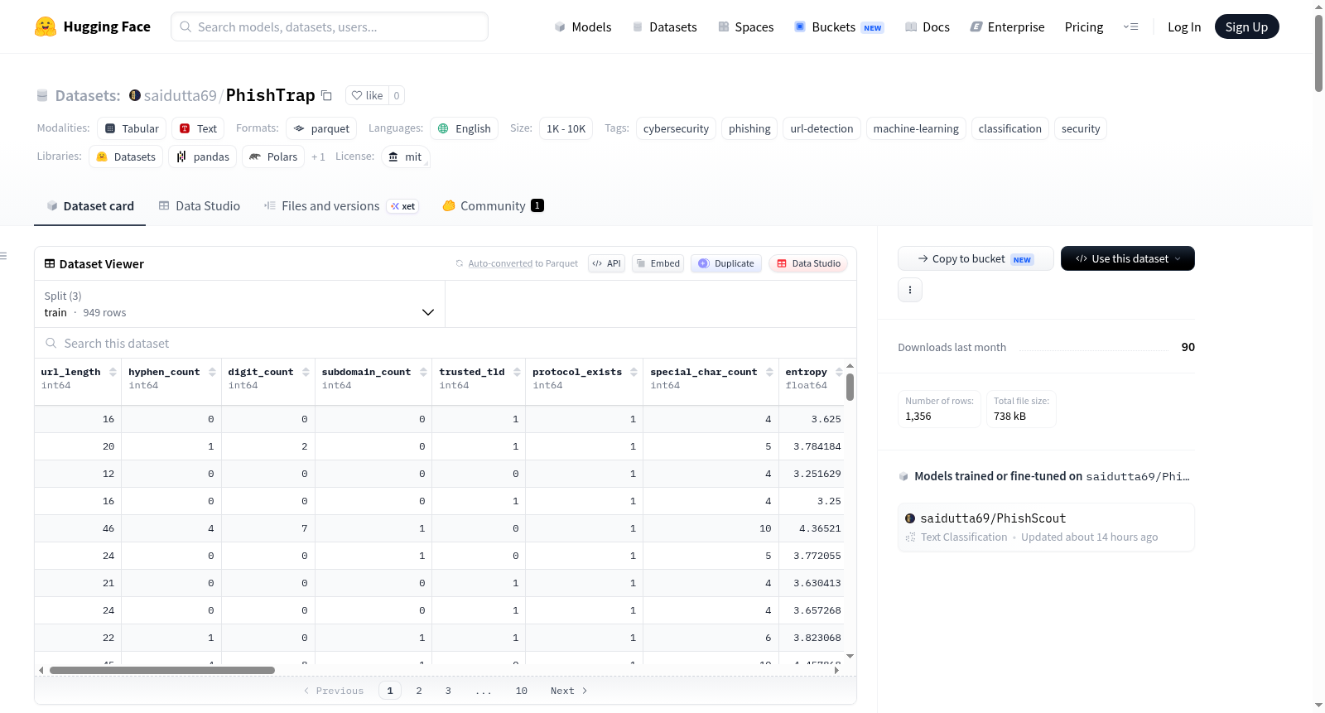This screenshot has width=1325, height=713.
Task: Focus the Search this dataset field
Action: [446, 343]
